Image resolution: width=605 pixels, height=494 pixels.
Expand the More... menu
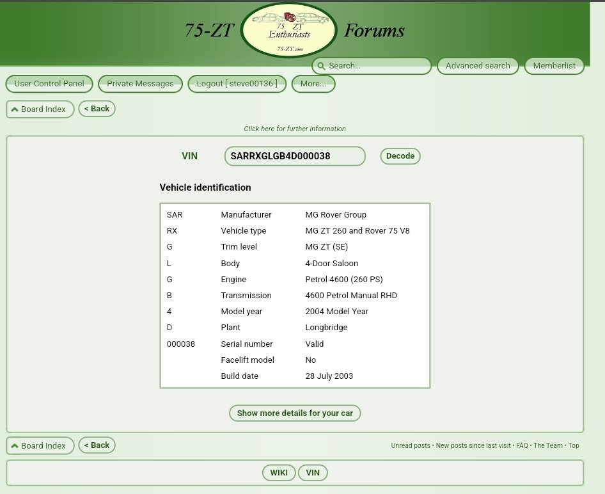pyautogui.click(x=313, y=84)
